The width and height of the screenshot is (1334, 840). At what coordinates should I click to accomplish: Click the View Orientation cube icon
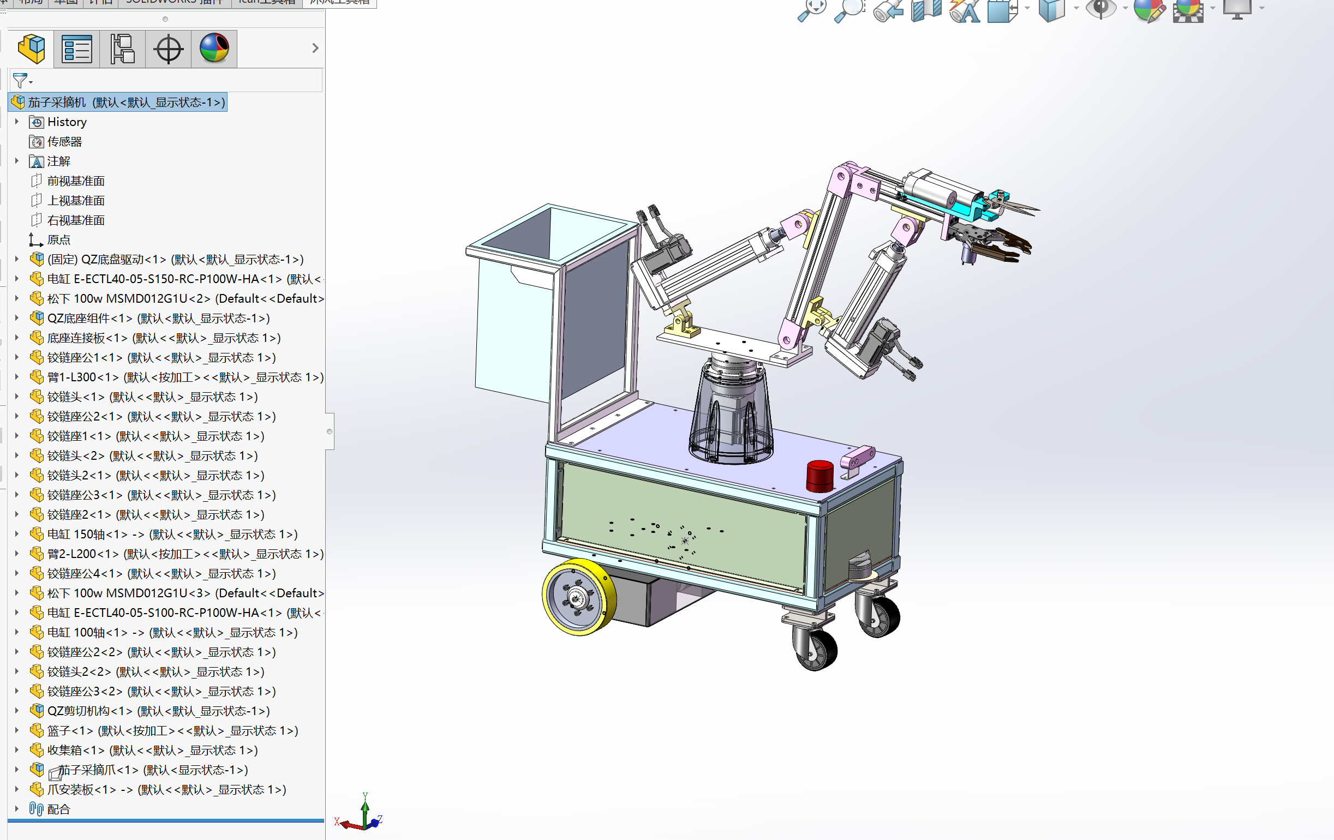[1003, 10]
